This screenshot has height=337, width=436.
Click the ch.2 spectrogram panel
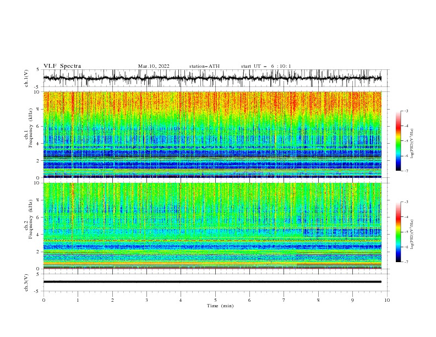coord(212,226)
